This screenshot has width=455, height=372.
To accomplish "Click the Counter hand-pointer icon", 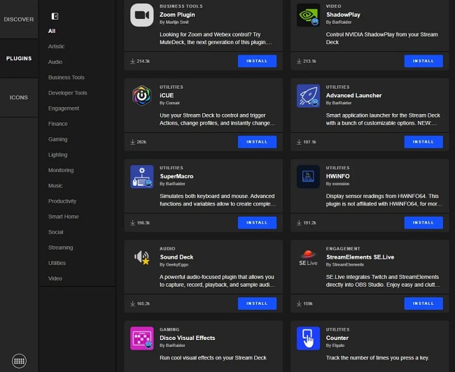I will [x=308, y=338].
